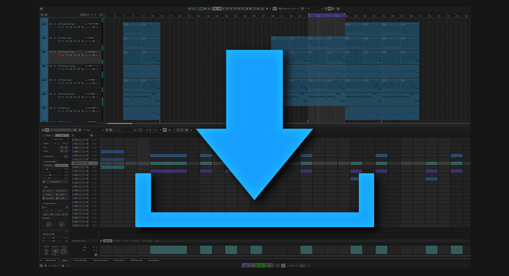Solo the SYN Bell Lead track

pos(54,38)
